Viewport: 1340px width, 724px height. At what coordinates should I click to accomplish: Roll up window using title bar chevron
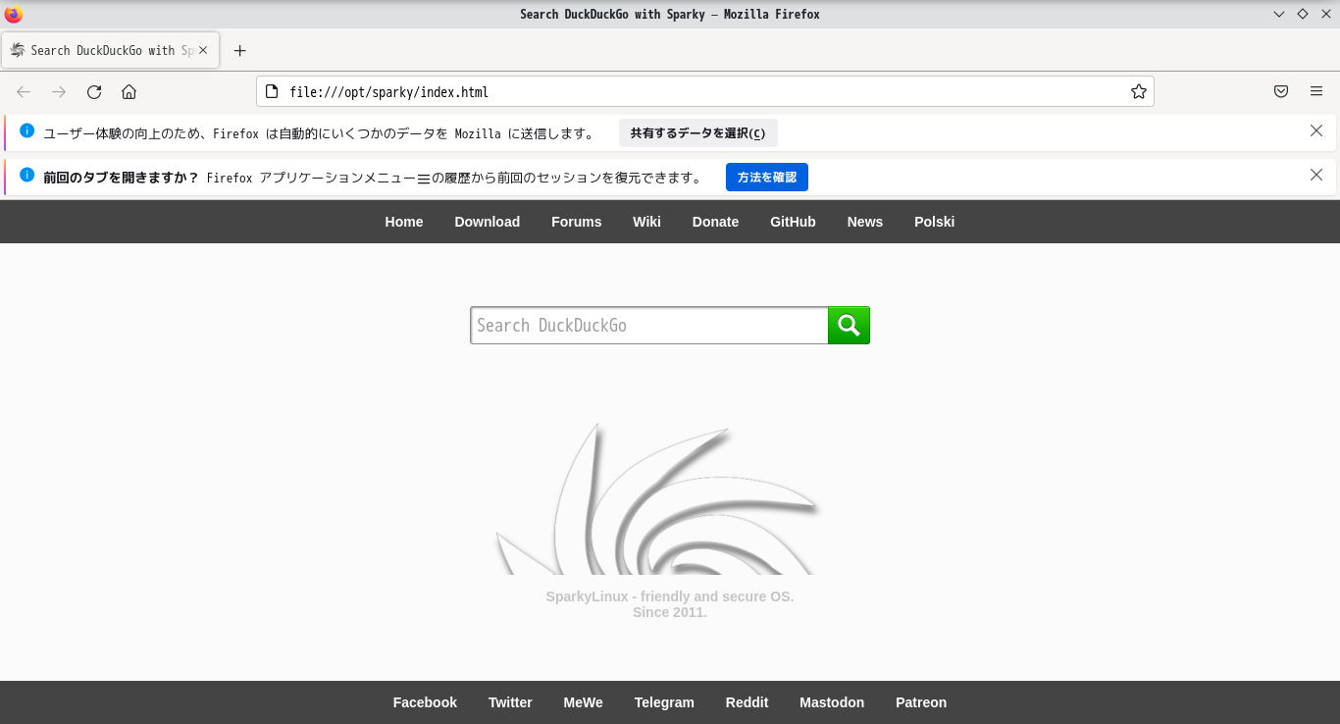coord(1279,14)
